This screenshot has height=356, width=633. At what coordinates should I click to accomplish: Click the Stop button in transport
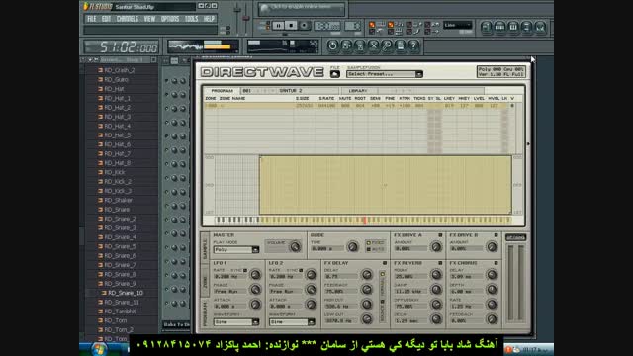point(291,26)
